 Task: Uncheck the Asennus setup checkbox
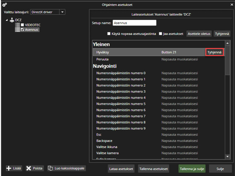[22, 30]
